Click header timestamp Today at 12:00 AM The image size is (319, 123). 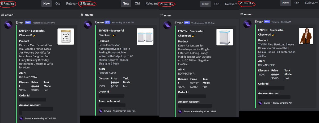(x=281, y=22)
